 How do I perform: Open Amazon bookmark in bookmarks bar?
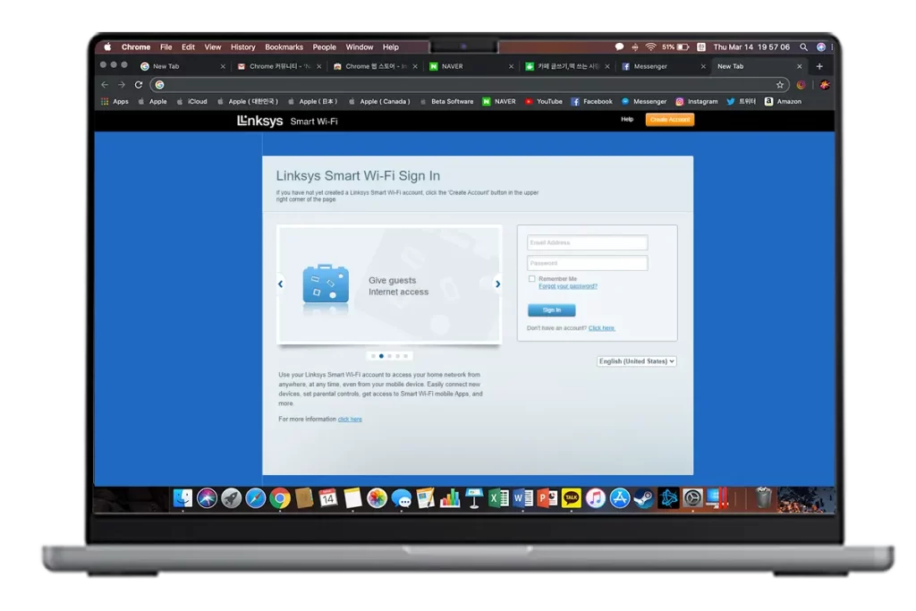pos(783,102)
